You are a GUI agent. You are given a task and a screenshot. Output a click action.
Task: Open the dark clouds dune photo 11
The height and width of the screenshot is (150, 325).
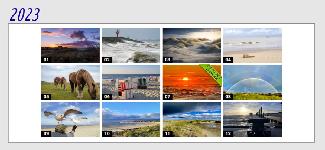tap(192, 119)
